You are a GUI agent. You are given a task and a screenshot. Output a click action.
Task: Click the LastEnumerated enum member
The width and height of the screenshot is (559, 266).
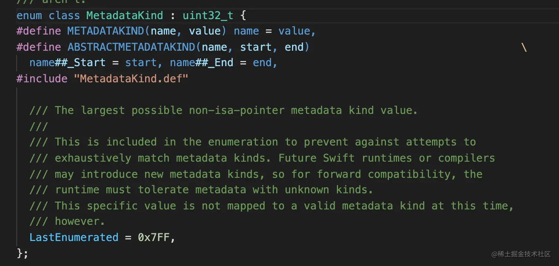[x=74, y=237]
